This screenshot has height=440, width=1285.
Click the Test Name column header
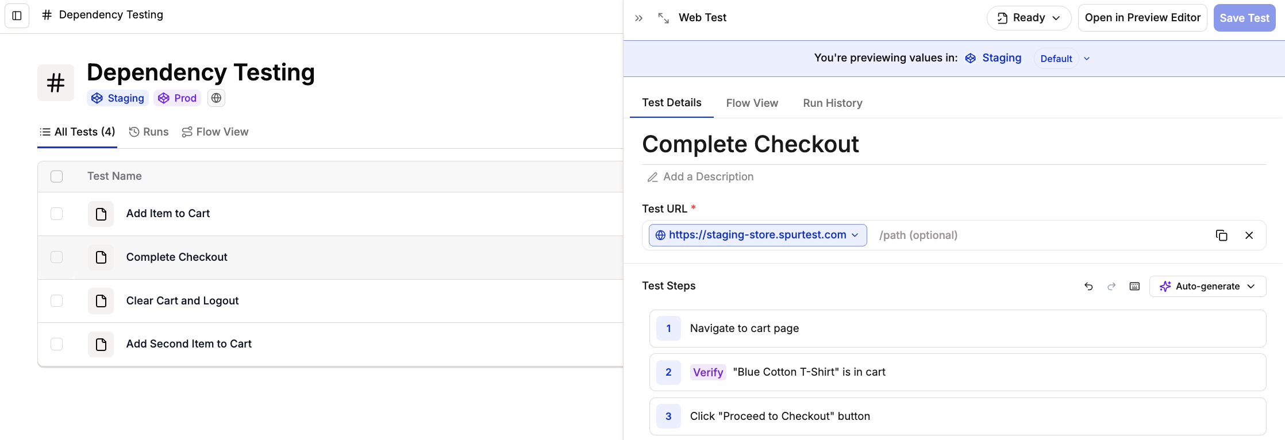114,176
